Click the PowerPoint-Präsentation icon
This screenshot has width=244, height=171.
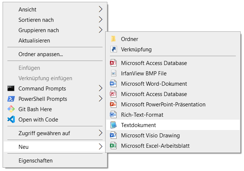tap(113, 104)
